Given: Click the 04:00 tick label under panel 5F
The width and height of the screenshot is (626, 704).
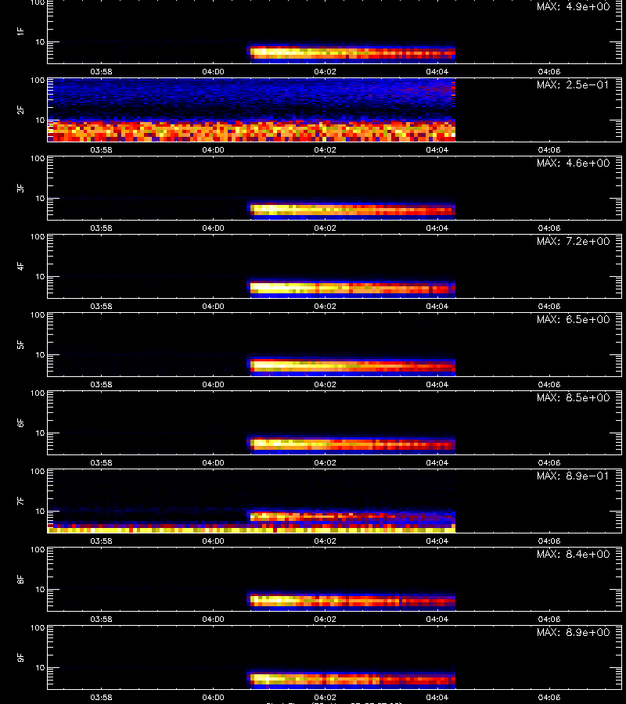Looking at the screenshot, I should (213, 384).
